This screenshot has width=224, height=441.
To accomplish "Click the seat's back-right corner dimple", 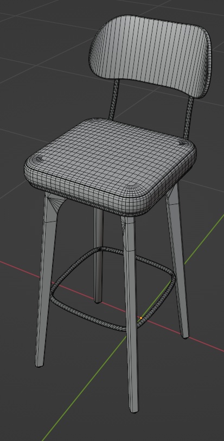I will click(182, 143).
